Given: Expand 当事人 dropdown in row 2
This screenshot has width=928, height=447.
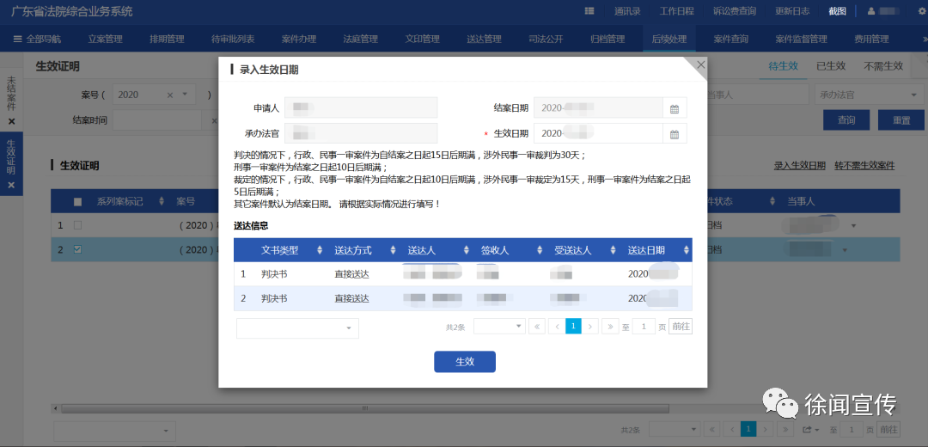Looking at the screenshot, I should click(x=845, y=250).
